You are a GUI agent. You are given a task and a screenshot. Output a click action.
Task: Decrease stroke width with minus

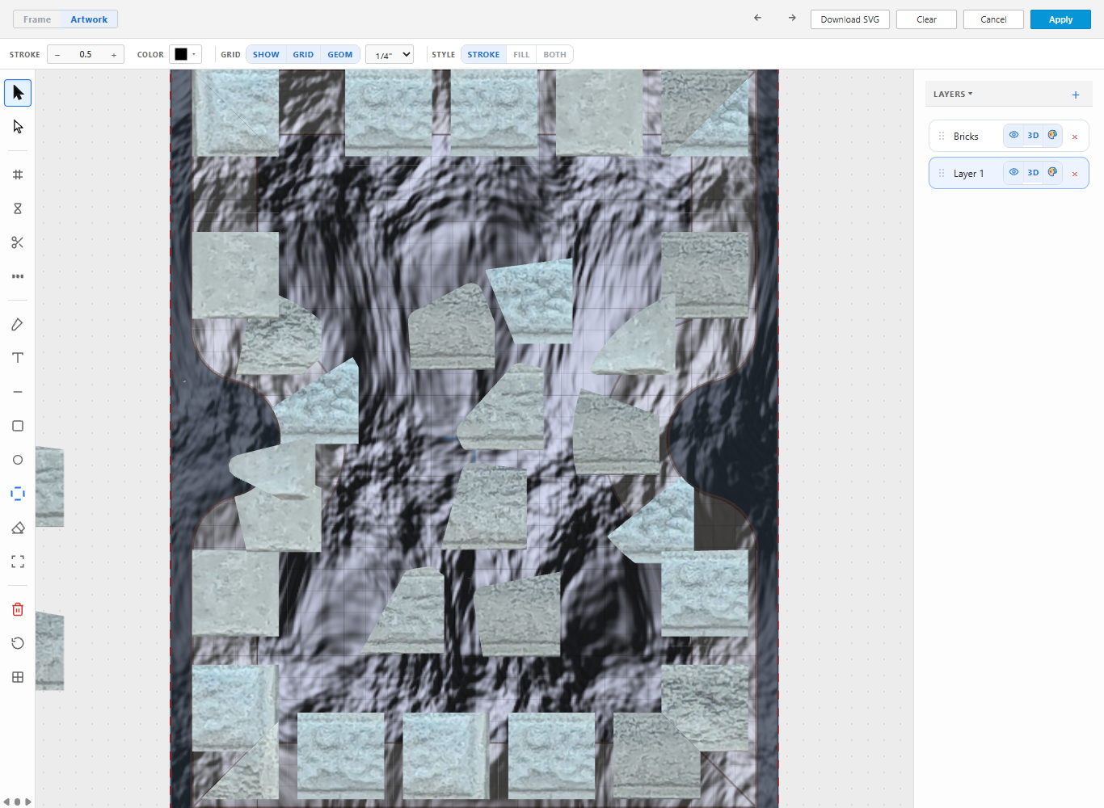click(x=57, y=54)
